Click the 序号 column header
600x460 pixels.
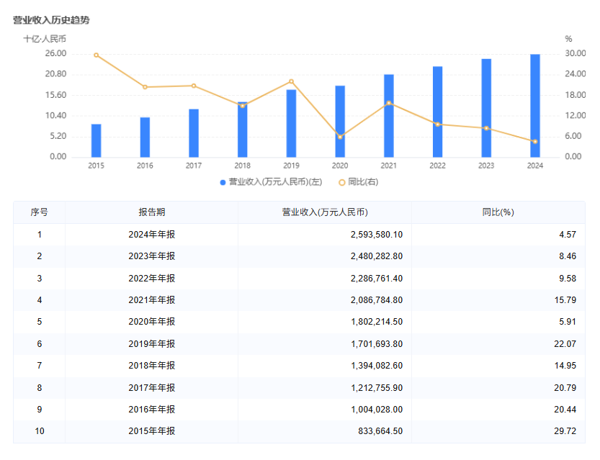[40, 212]
